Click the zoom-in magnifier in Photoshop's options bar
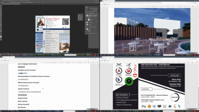The image size is (199, 112). click(x=6, y=2)
